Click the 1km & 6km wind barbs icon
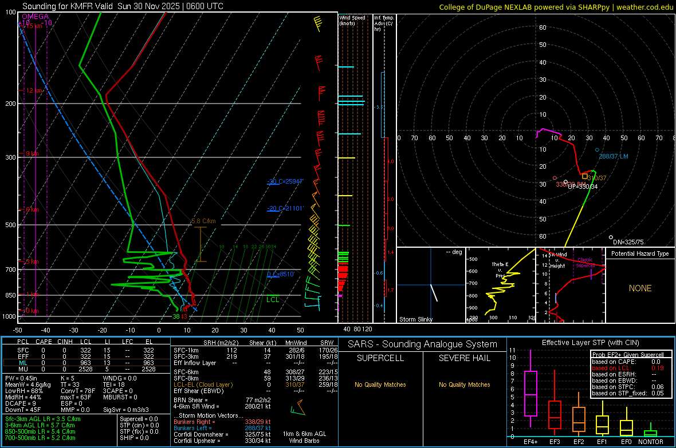 tap(298, 407)
